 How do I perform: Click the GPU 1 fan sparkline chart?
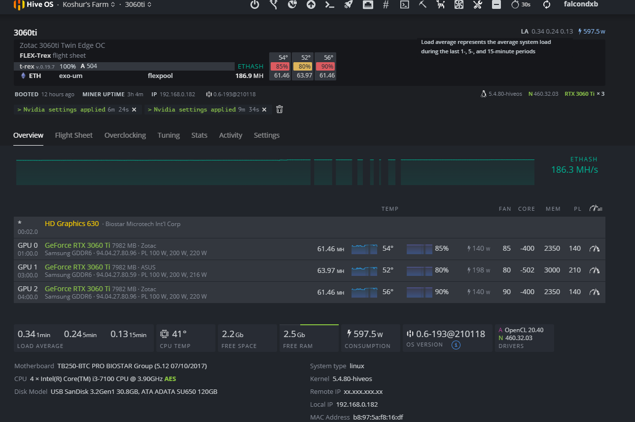coord(420,270)
